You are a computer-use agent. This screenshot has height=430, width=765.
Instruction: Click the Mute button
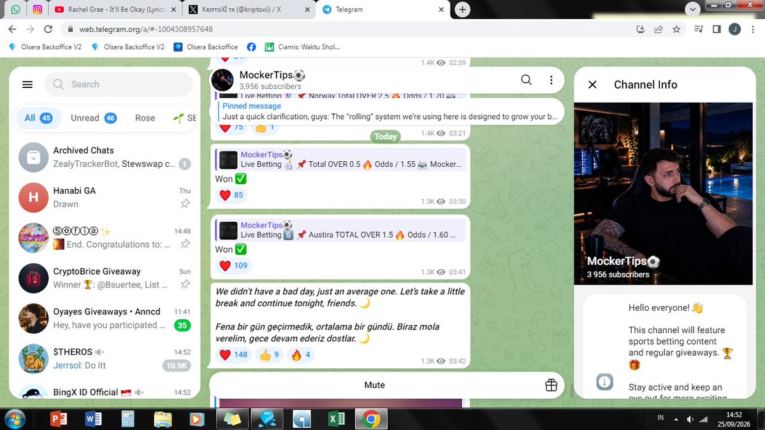[x=374, y=385]
